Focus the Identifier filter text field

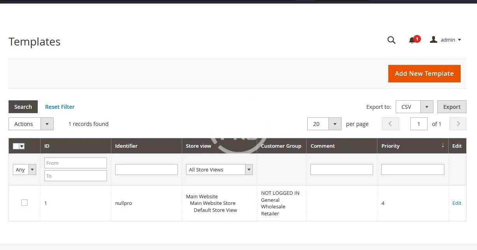146,170
